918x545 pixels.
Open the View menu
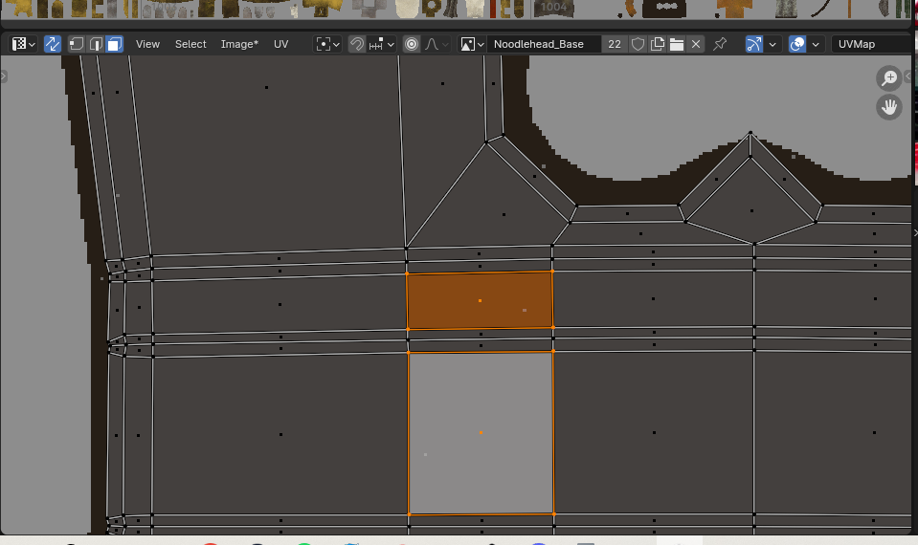pyautogui.click(x=147, y=44)
